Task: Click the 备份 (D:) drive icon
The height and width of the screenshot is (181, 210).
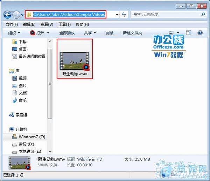Action: (15, 145)
